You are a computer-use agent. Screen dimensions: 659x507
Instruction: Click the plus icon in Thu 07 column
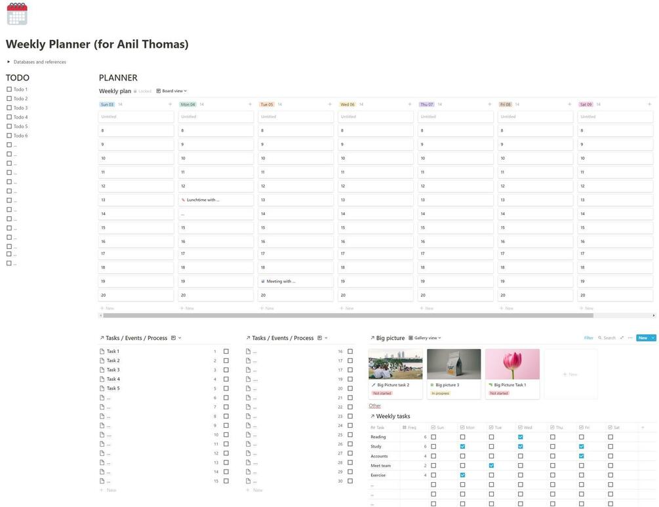[489, 104]
